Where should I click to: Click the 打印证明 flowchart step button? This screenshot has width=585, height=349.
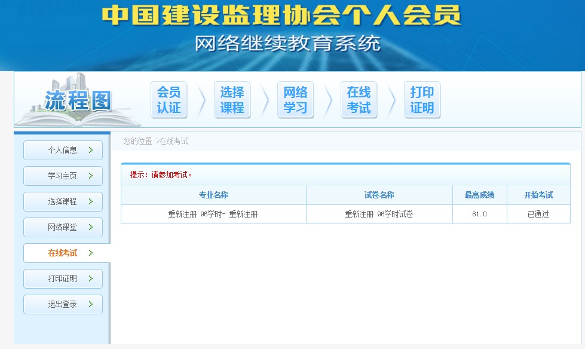(422, 100)
